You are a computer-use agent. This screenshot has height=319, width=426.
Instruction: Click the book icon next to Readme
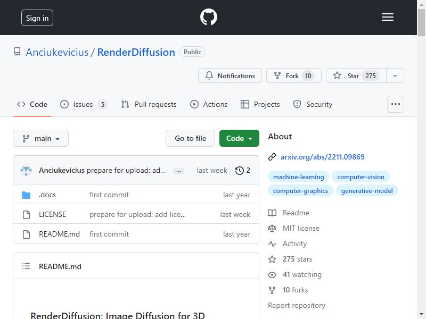coord(272,213)
